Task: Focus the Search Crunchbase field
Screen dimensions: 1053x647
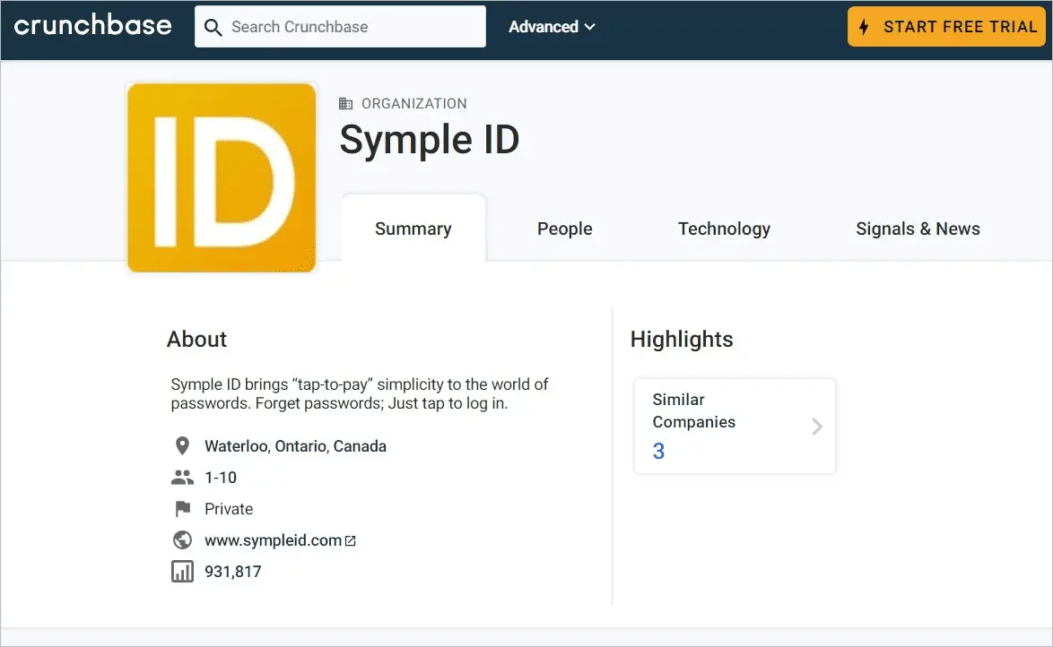Action: click(340, 27)
